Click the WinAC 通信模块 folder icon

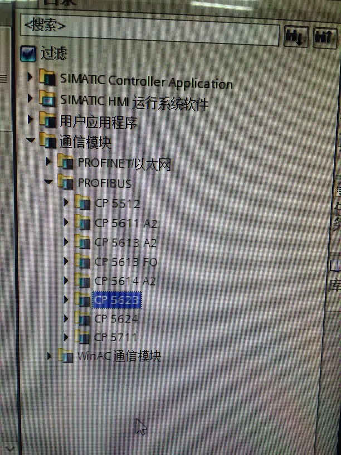coord(66,356)
